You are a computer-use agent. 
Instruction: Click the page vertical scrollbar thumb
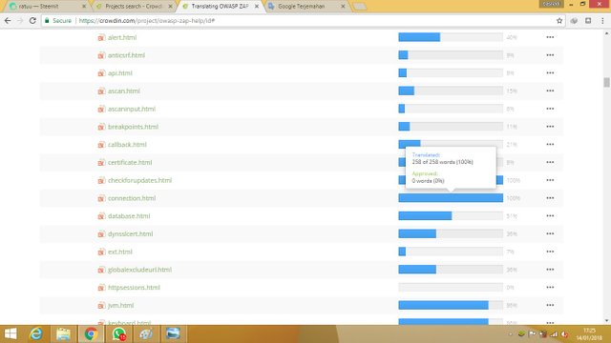click(x=606, y=82)
